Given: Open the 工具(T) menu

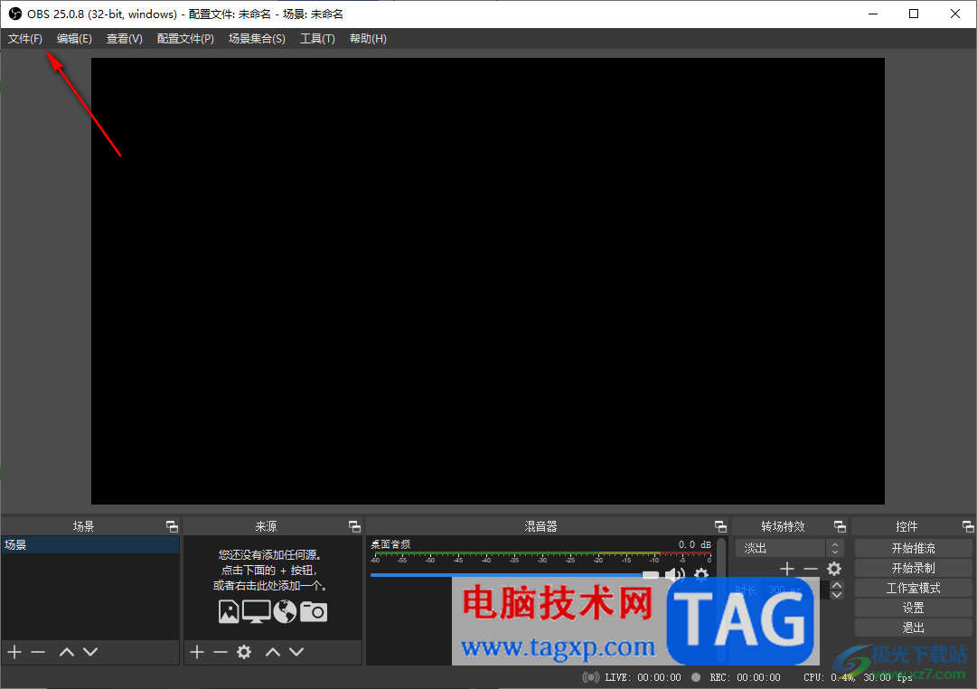Looking at the screenshot, I should click(x=318, y=39).
